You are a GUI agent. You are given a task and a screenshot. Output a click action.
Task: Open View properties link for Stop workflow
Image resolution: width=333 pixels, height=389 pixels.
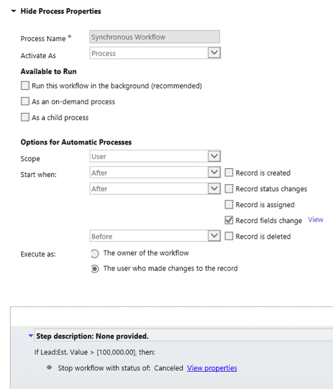(212, 368)
